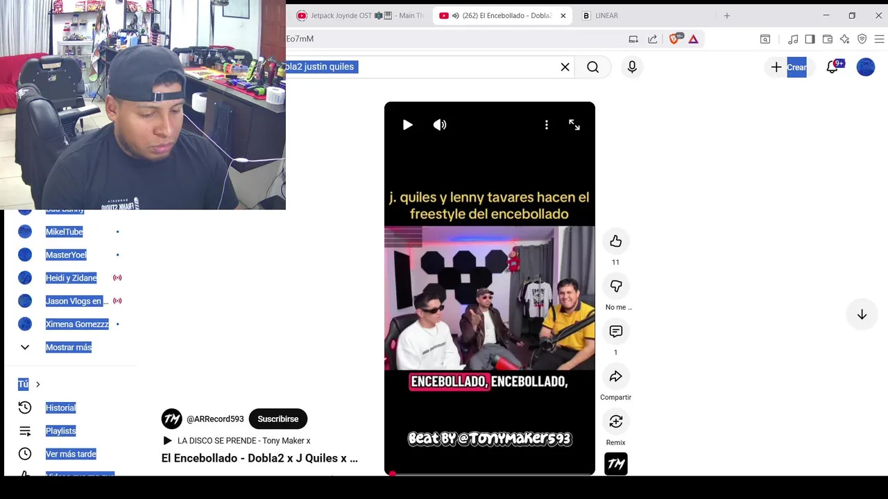Toggle the browser sidebar panel
Screen dimensions: 888x499
[x=810, y=39]
